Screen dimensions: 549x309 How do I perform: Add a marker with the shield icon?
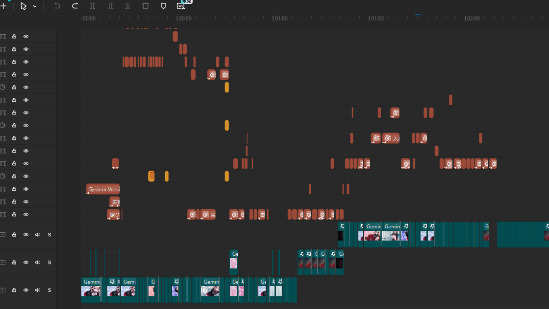163,6
